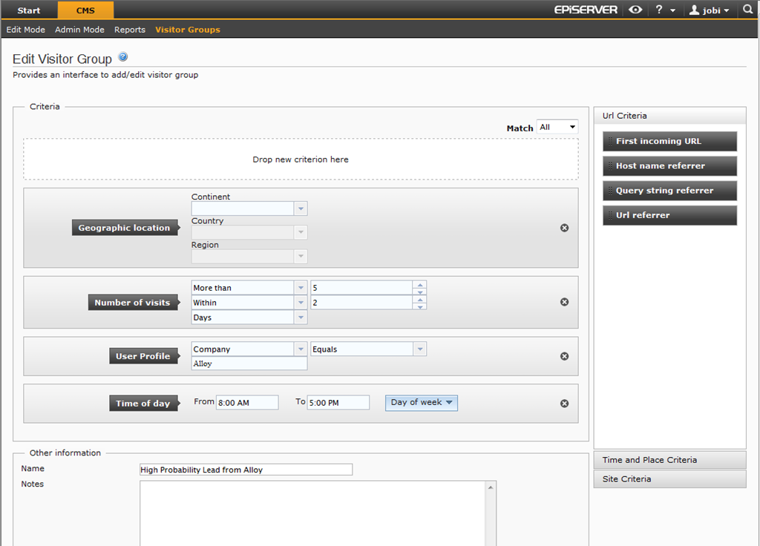
Task: Click the help icon beside Edit Visitor Group
Action: [123, 57]
